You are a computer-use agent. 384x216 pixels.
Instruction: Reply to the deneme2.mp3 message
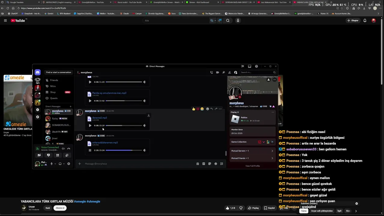click(211, 109)
